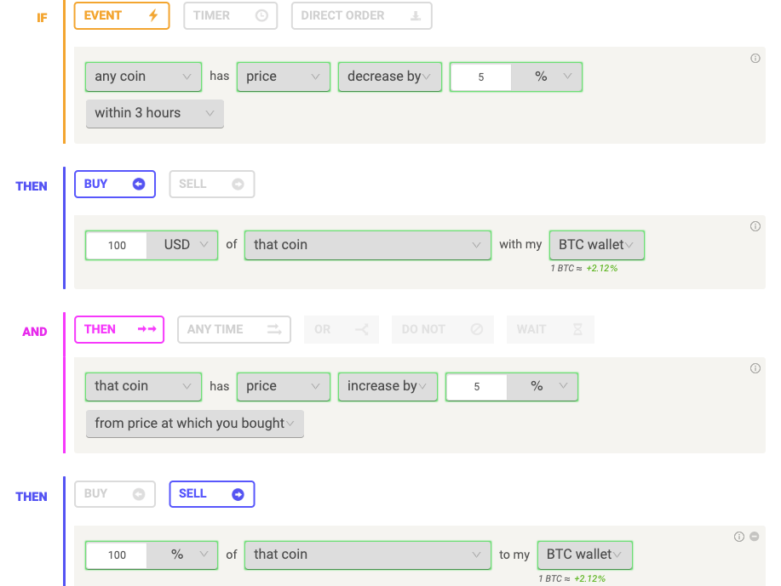Click the info icon in the AND condition panel

(755, 368)
